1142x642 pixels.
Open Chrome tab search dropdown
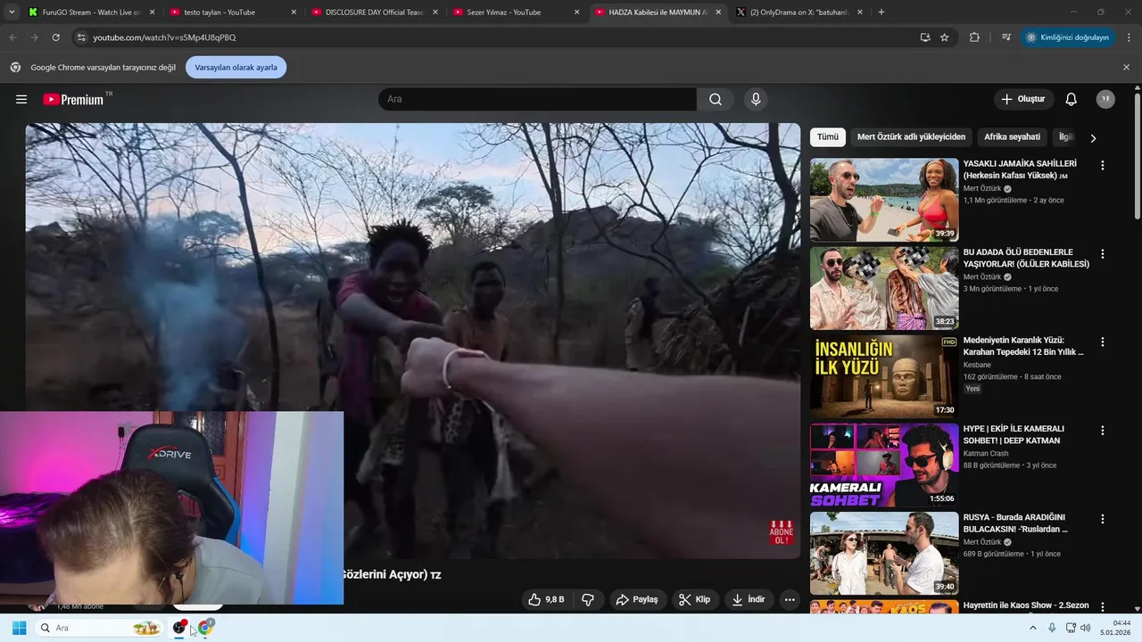(12, 12)
